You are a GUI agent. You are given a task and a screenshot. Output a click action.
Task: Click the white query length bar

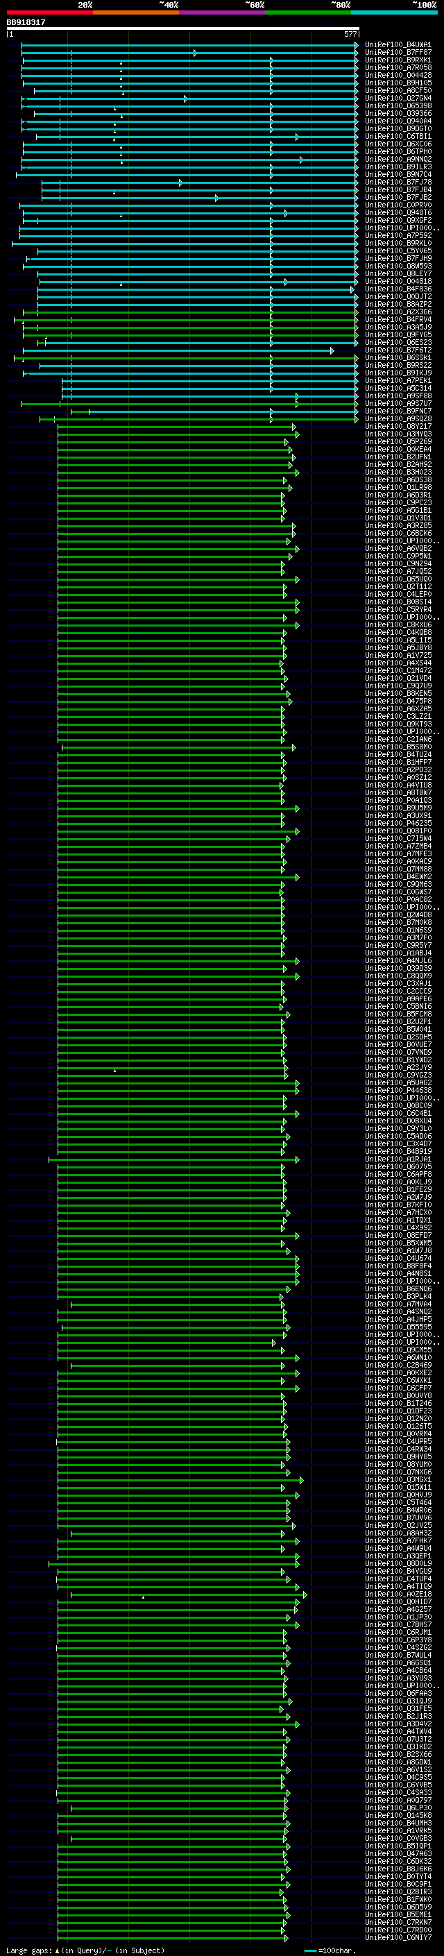click(183, 29)
